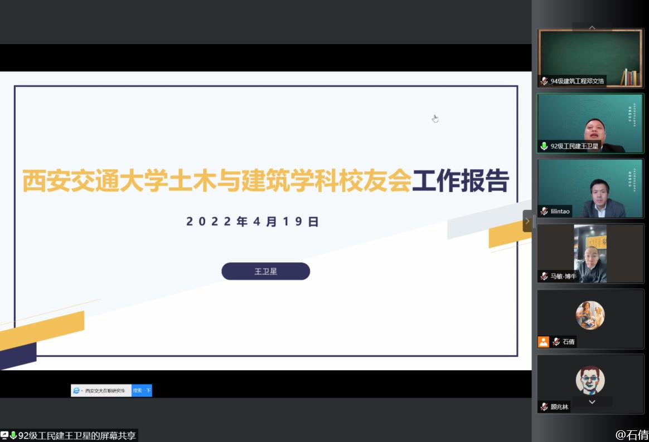Image resolution: width=649 pixels, height=442 pixels.
Task: Click the muted mic icon beside lilintao
Action: pos(544,212)
